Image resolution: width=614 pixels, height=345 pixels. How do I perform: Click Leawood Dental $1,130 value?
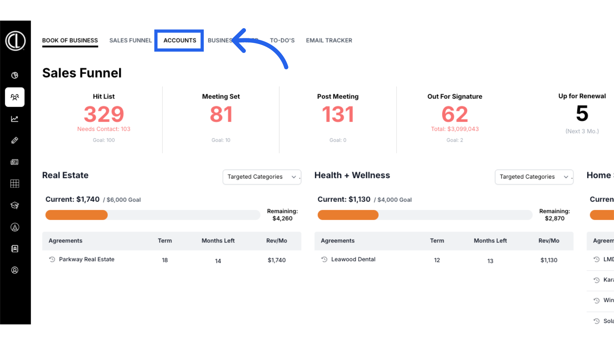point(549,260)
